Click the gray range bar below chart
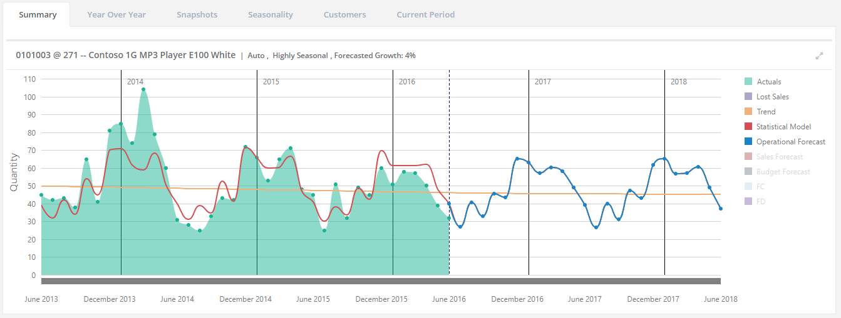 point(381,281)
